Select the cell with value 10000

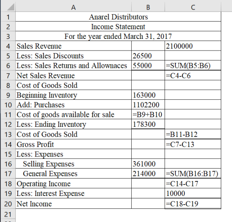tap(193, 193)
